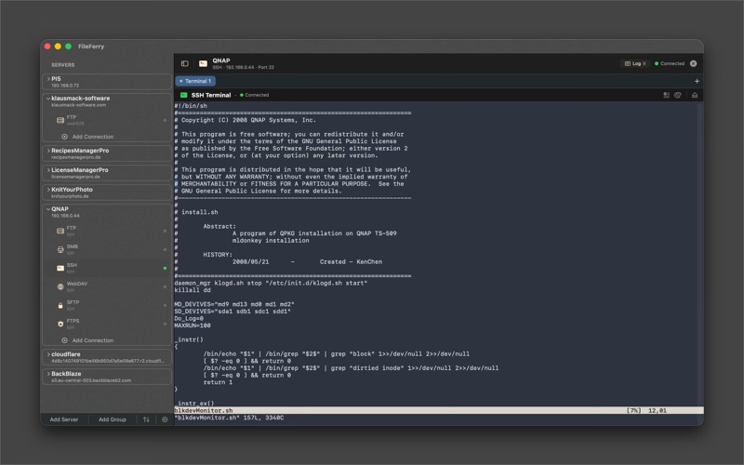744x465 pixels.
Task: Expand the cloudflare server
Action: click(48, 354)
